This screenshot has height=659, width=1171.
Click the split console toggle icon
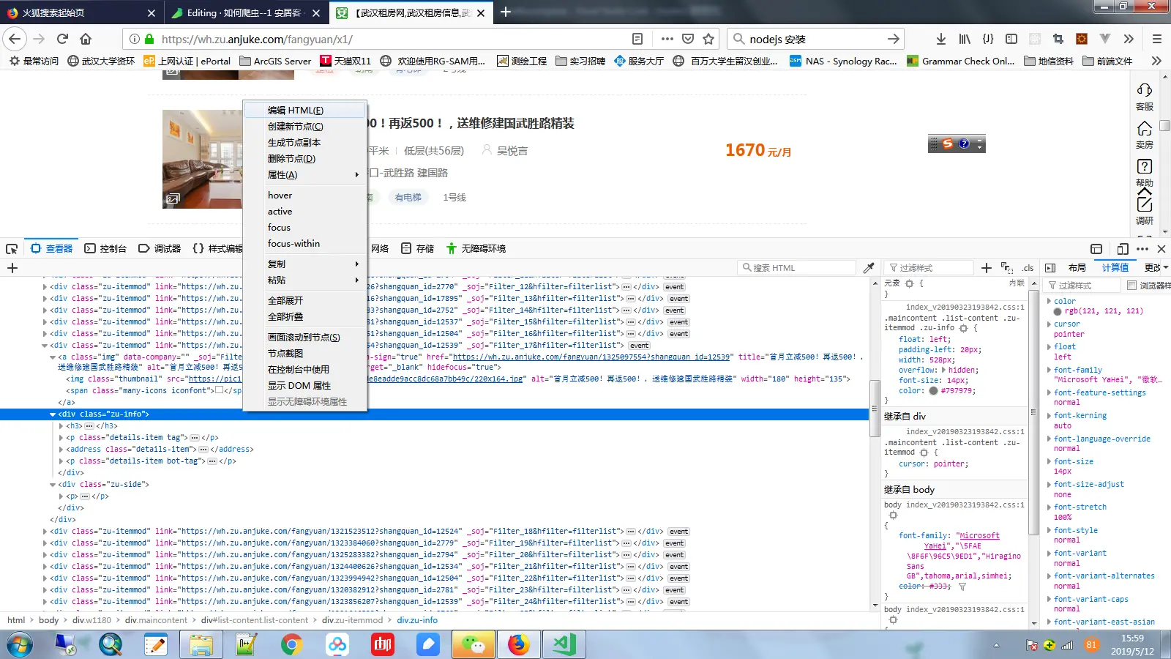(x=1096, y=248)
